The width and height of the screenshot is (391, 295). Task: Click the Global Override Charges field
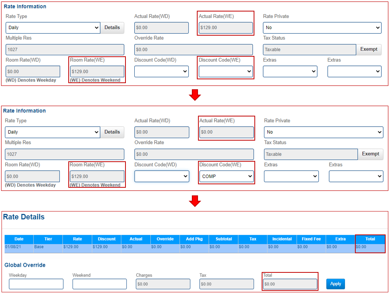pyautogui.click(x=163, y=284)
